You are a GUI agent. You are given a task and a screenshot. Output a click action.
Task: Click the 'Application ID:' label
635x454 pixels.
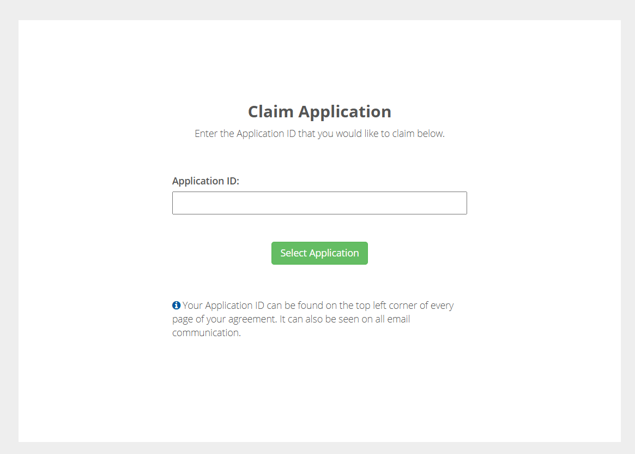(x=205, y=181)
